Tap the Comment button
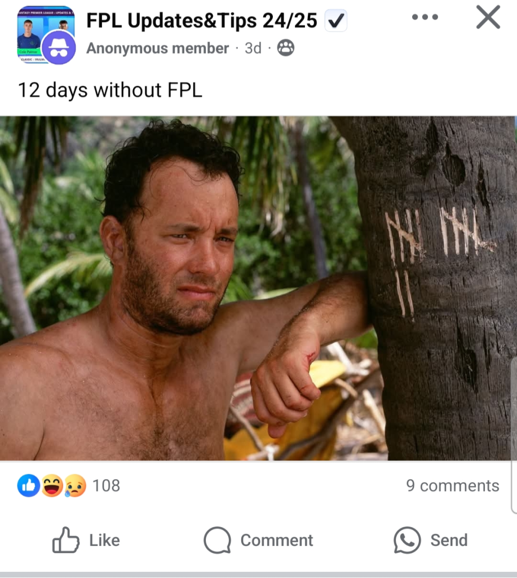Viewport: 517px width, 578px height. click(258, 540)
